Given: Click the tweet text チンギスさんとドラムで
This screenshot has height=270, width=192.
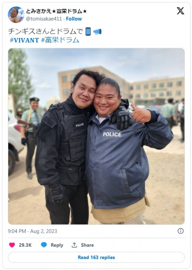Looking at the screenshot, I should click(46, 32).
